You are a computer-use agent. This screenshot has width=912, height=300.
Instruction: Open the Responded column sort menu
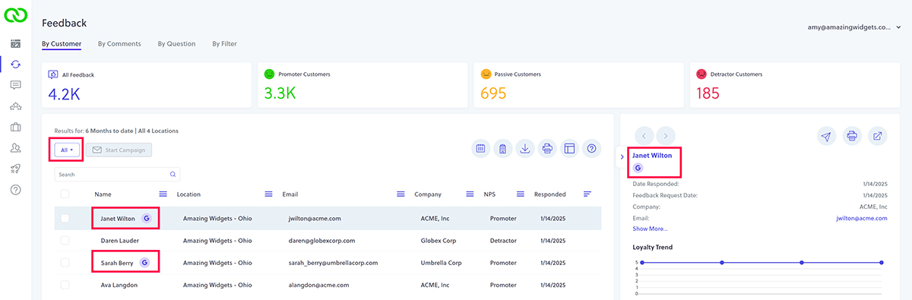587,194
